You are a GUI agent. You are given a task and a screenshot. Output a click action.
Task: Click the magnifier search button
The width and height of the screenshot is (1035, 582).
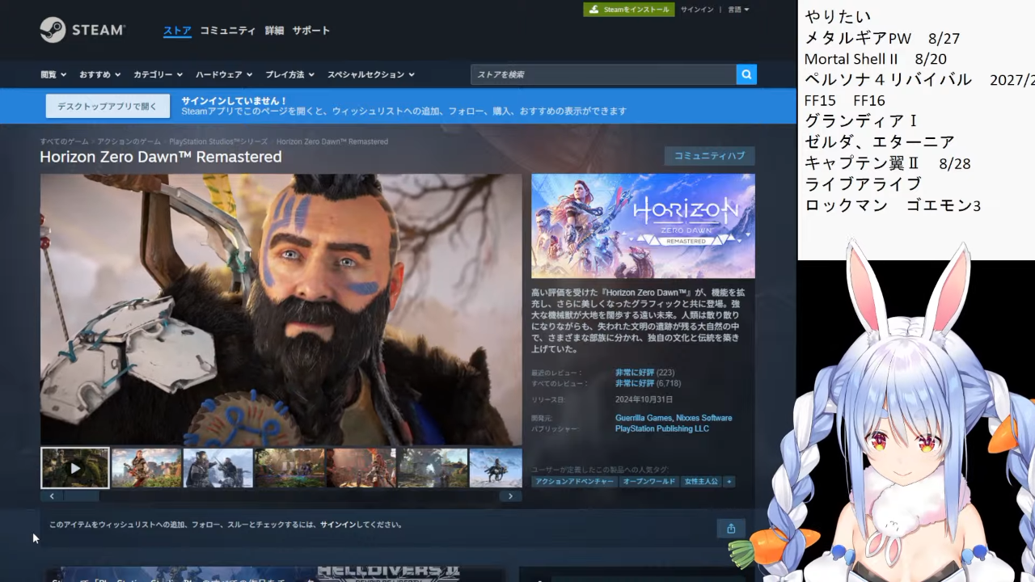click(746, 74)
